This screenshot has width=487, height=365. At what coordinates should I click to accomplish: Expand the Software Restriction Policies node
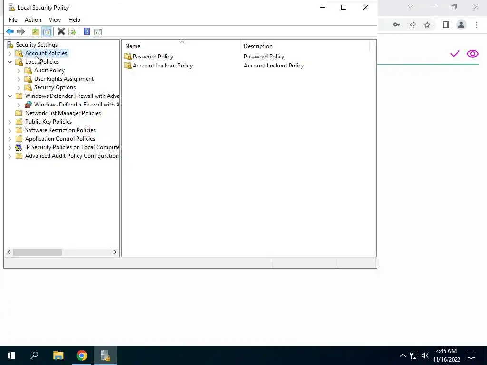tap(10, 130)
